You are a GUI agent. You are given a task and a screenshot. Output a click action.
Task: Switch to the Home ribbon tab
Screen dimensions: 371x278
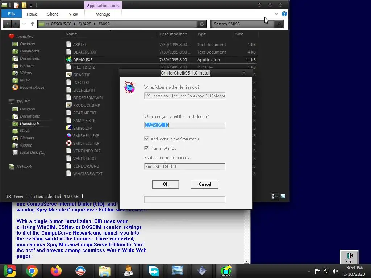(x=32, y=14)
